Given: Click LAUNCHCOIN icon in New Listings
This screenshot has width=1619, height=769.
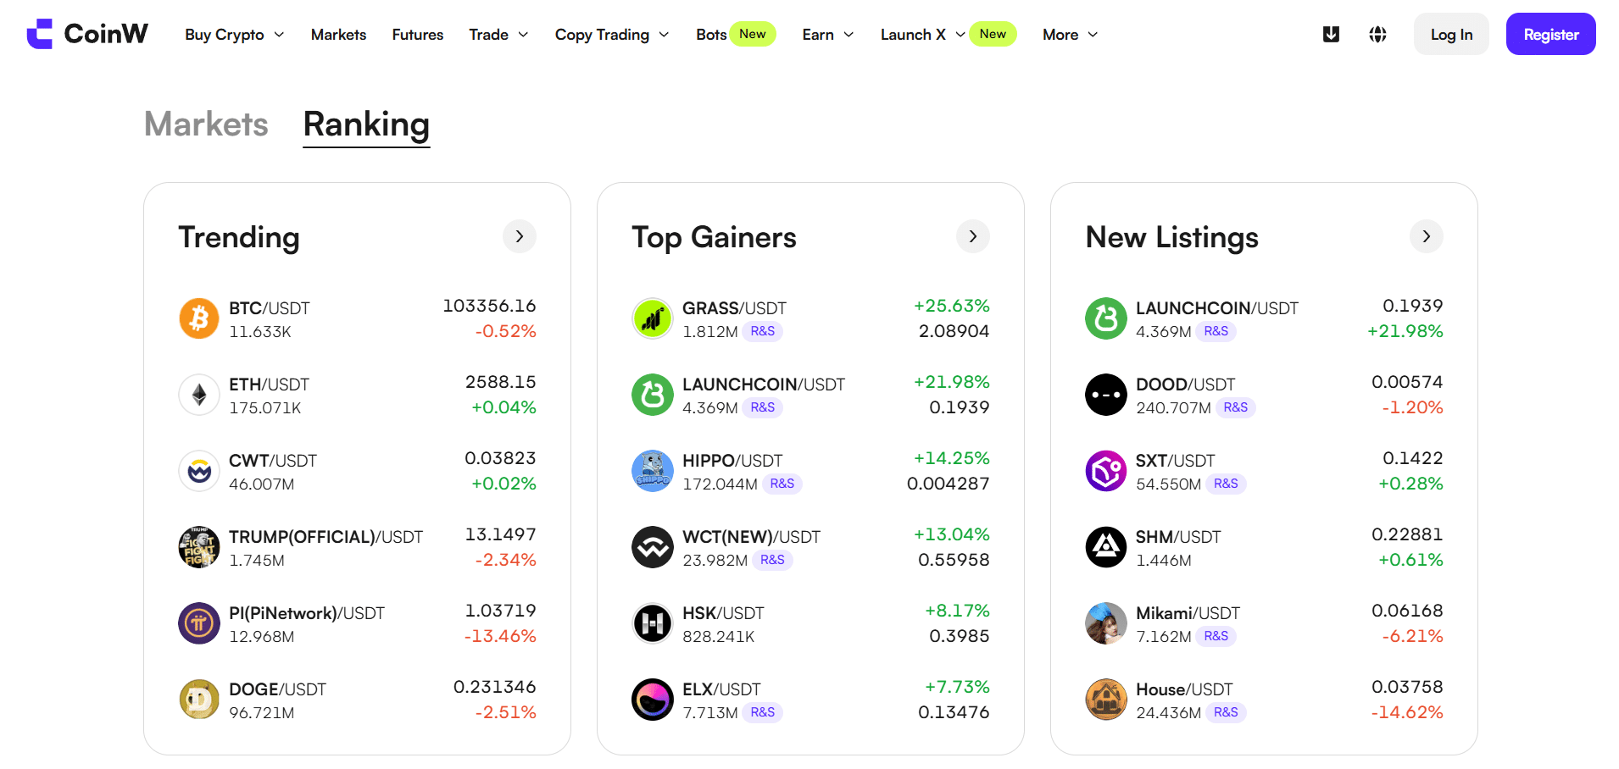Looking at the screenshot, I should click(x=1106, y=318).
